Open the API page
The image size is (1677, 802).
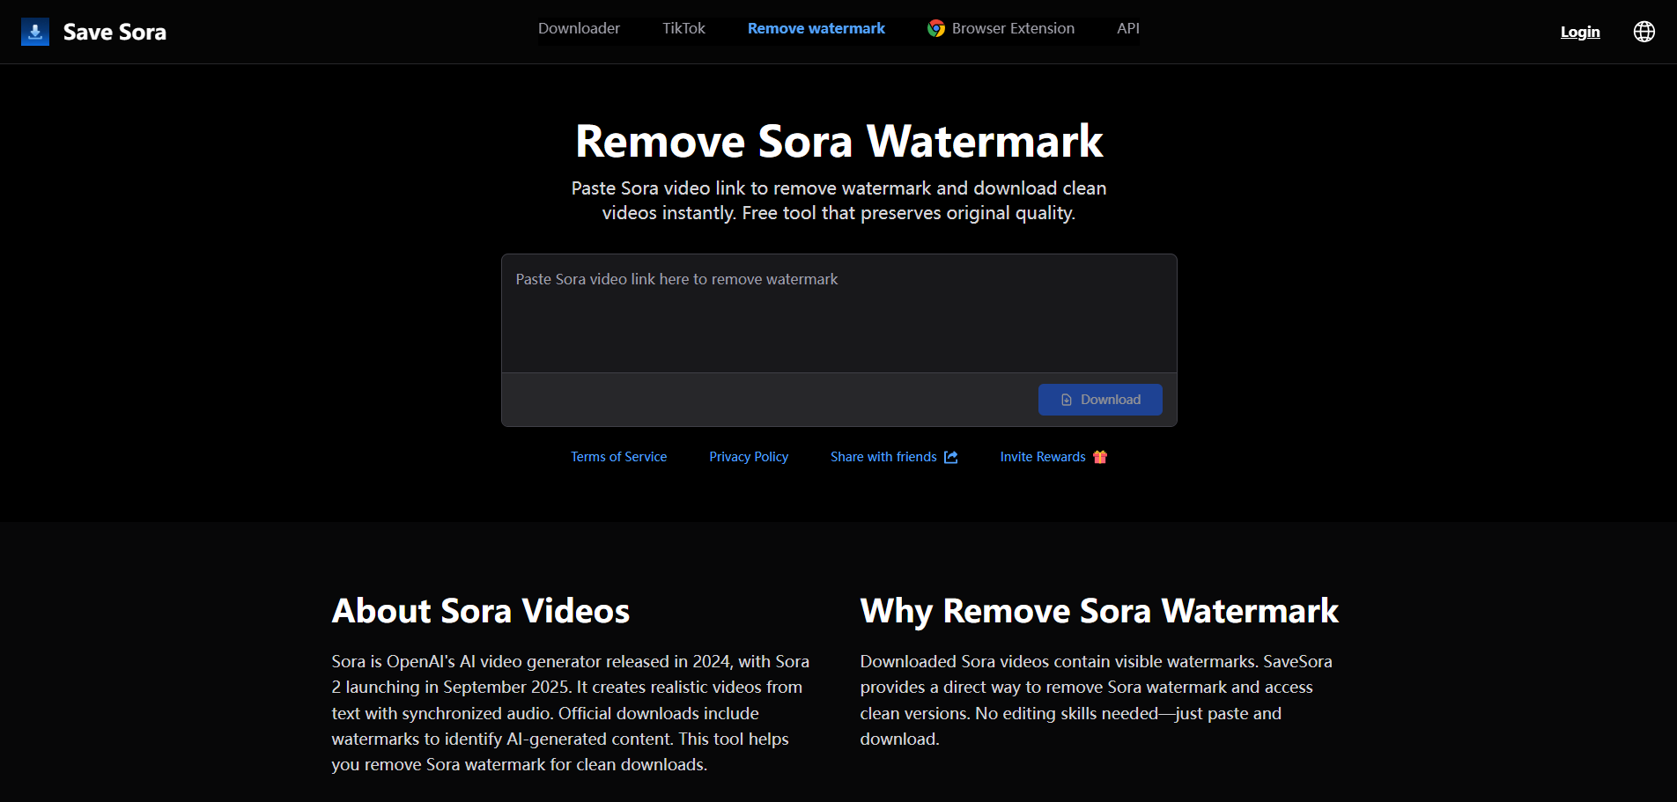point(1127,28)
